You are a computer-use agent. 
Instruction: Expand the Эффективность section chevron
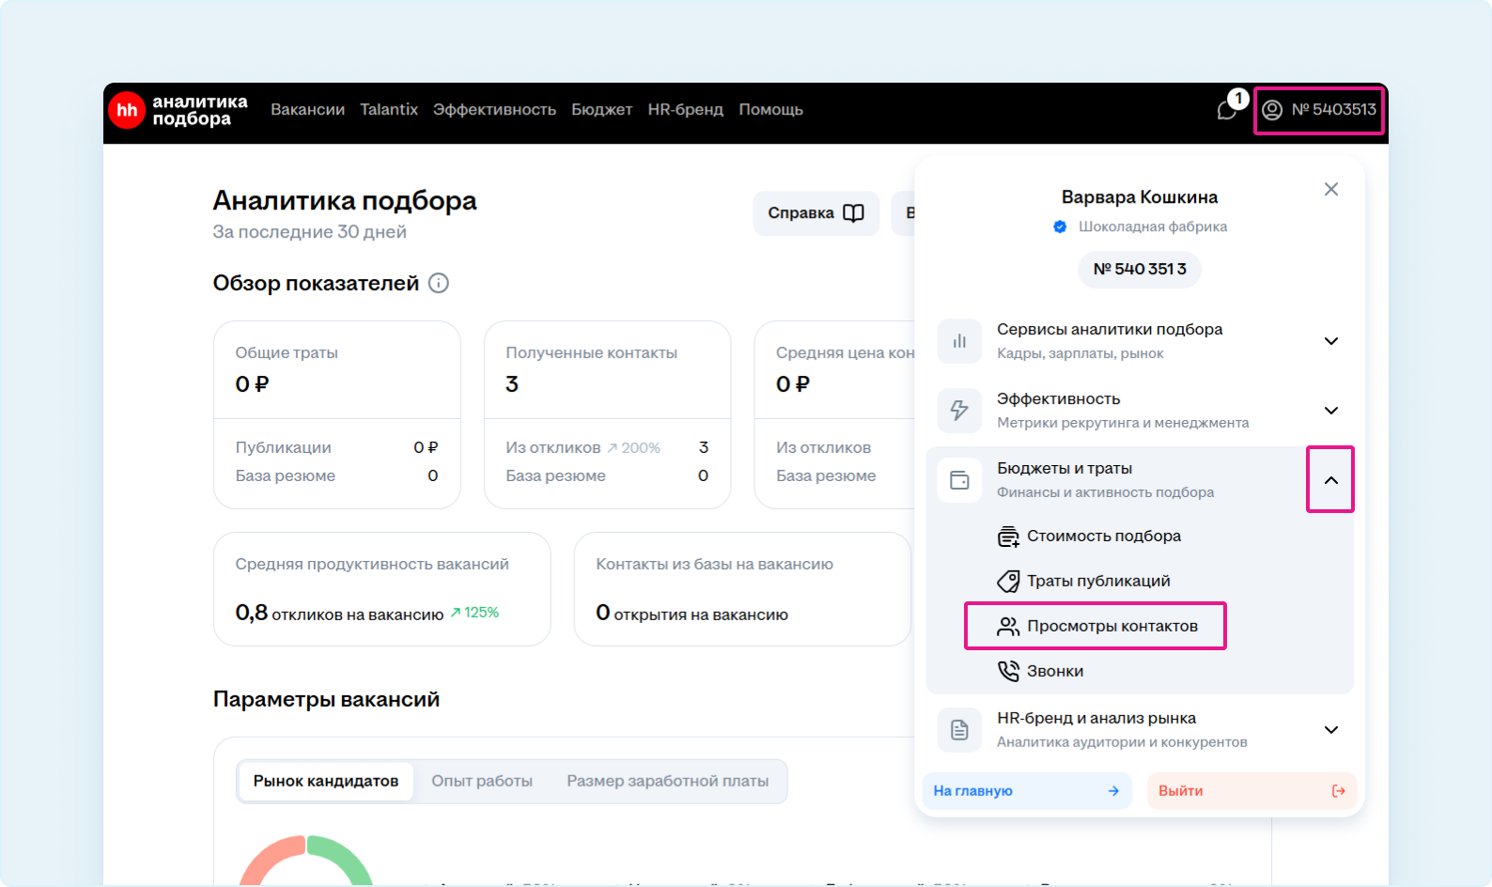1330,411
